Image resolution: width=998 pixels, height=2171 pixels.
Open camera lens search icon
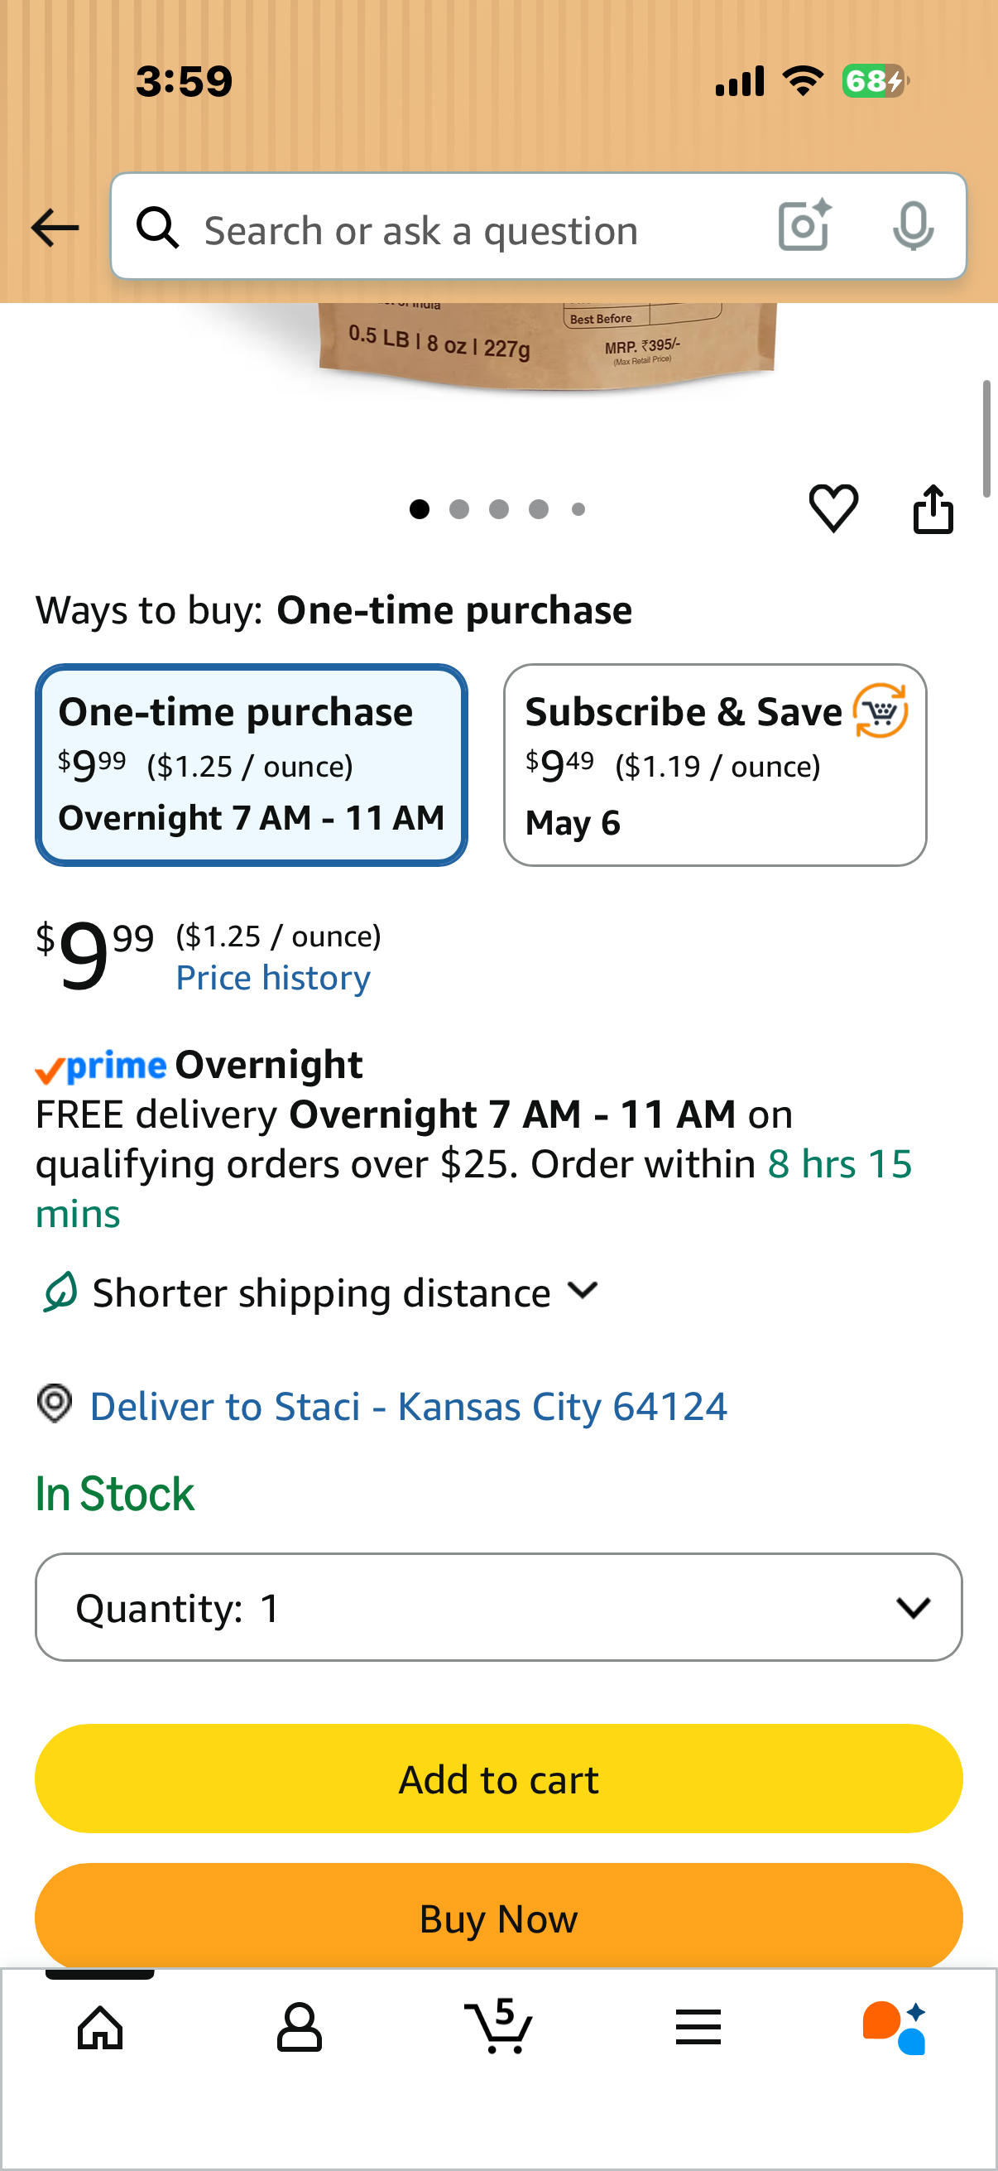click(x=804, y=226)
